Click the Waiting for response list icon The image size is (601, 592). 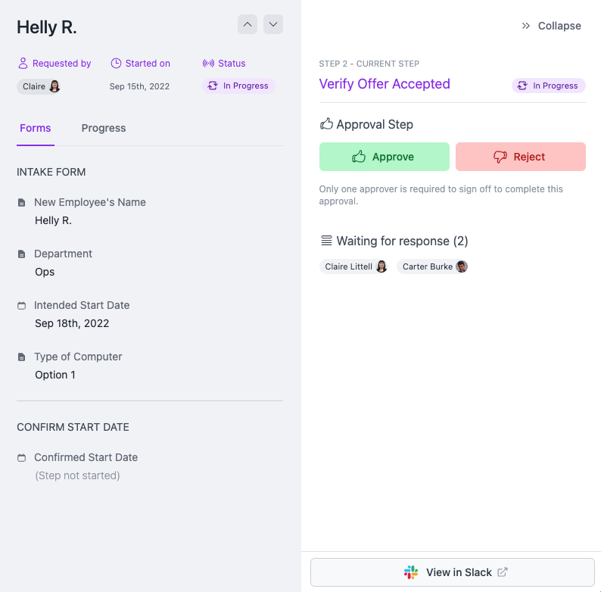326,241
